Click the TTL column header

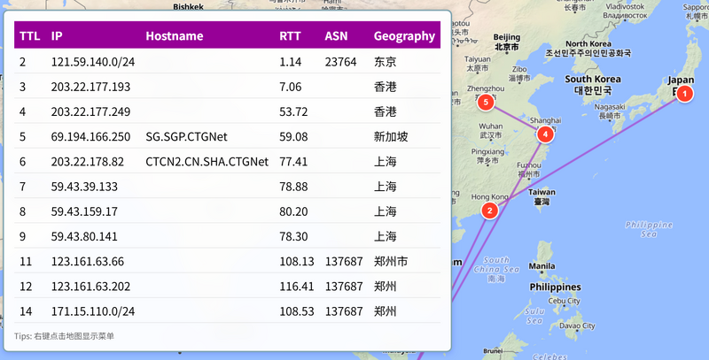30,35
